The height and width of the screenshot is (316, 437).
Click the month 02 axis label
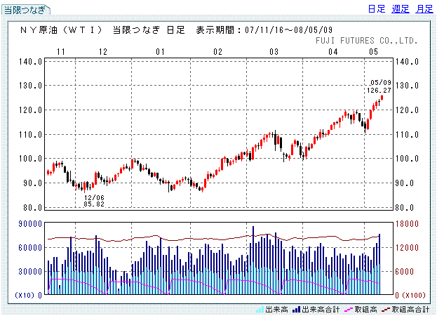[x=217, y=52]
